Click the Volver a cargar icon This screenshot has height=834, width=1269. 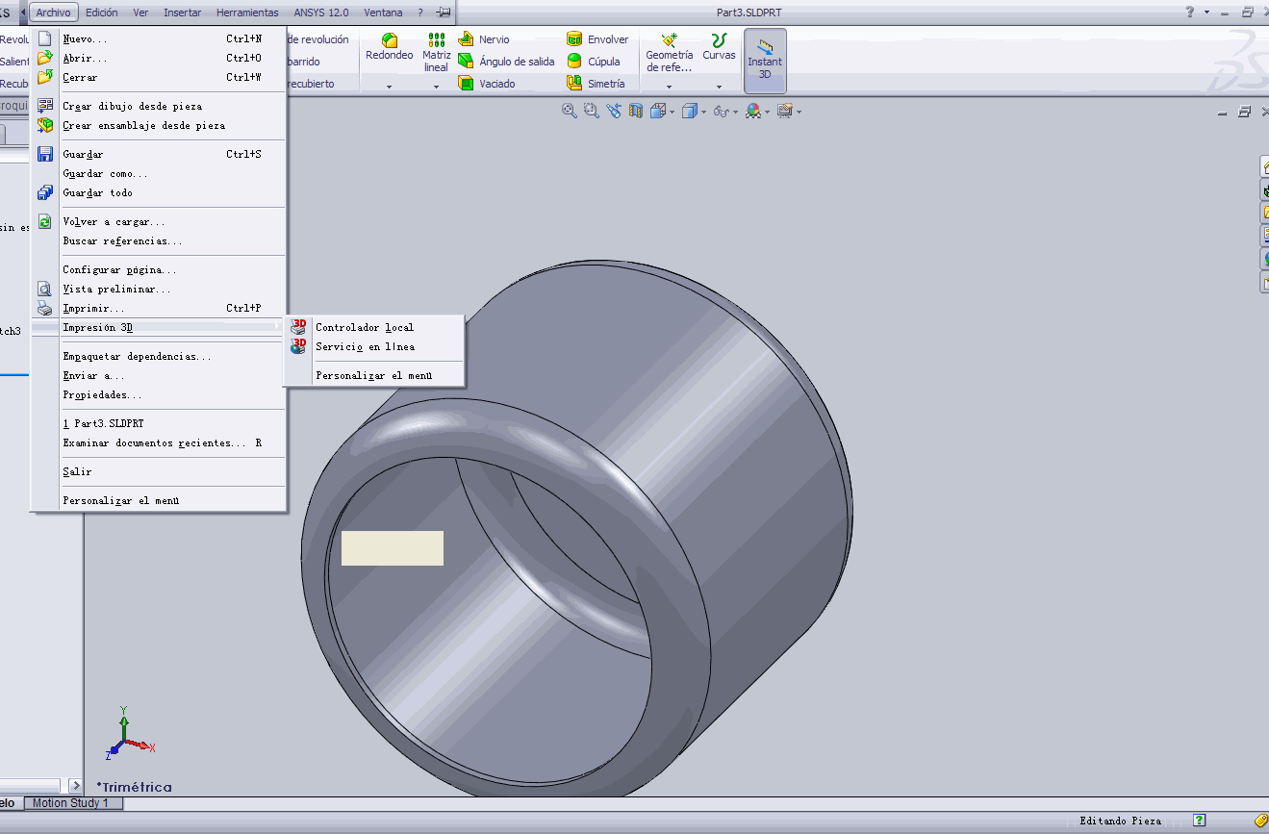[x=44, y=221]
